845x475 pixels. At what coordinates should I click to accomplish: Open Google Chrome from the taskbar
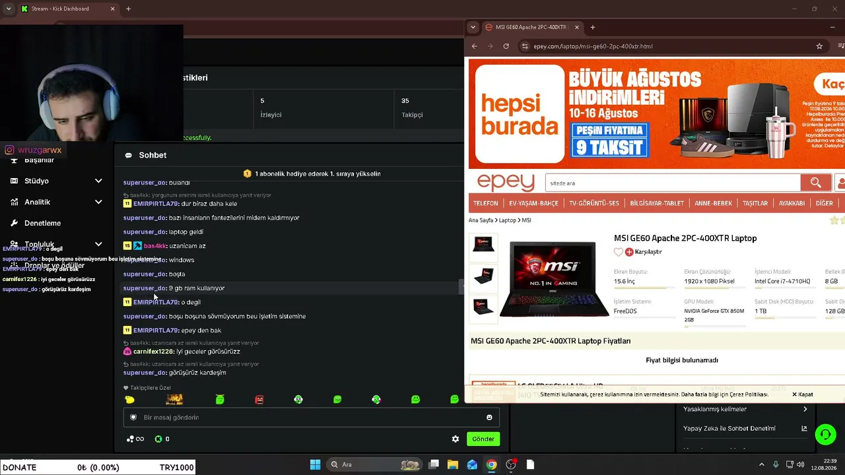pos(491,464)
